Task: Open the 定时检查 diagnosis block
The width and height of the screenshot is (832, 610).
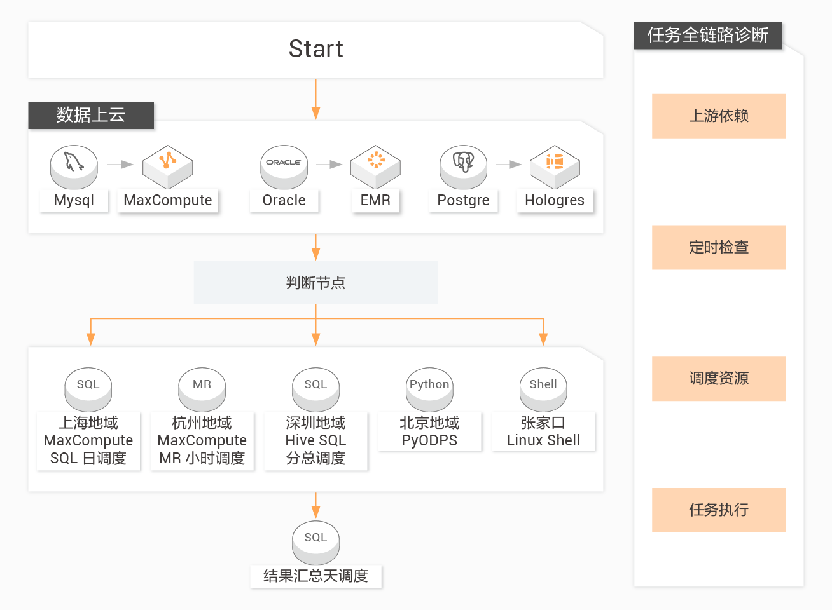Action: [719, 247]
